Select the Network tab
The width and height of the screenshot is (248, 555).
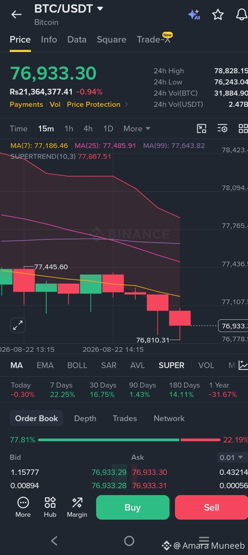click(169, 418)
